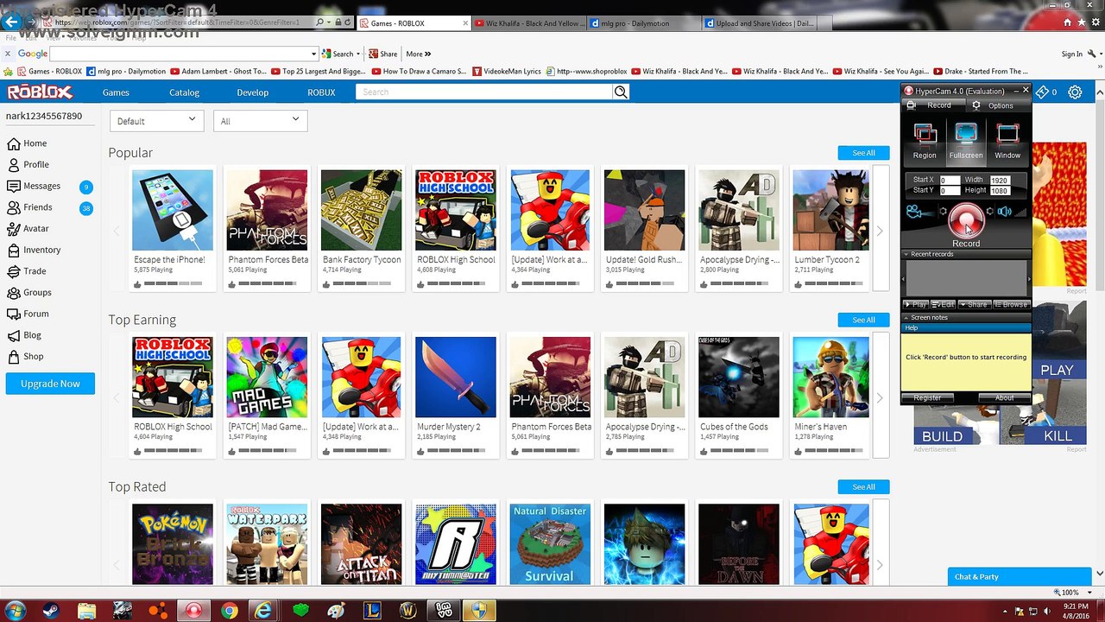Open Profile in the Roblox sidebar

pyautogui.click(x=28, y=164)
